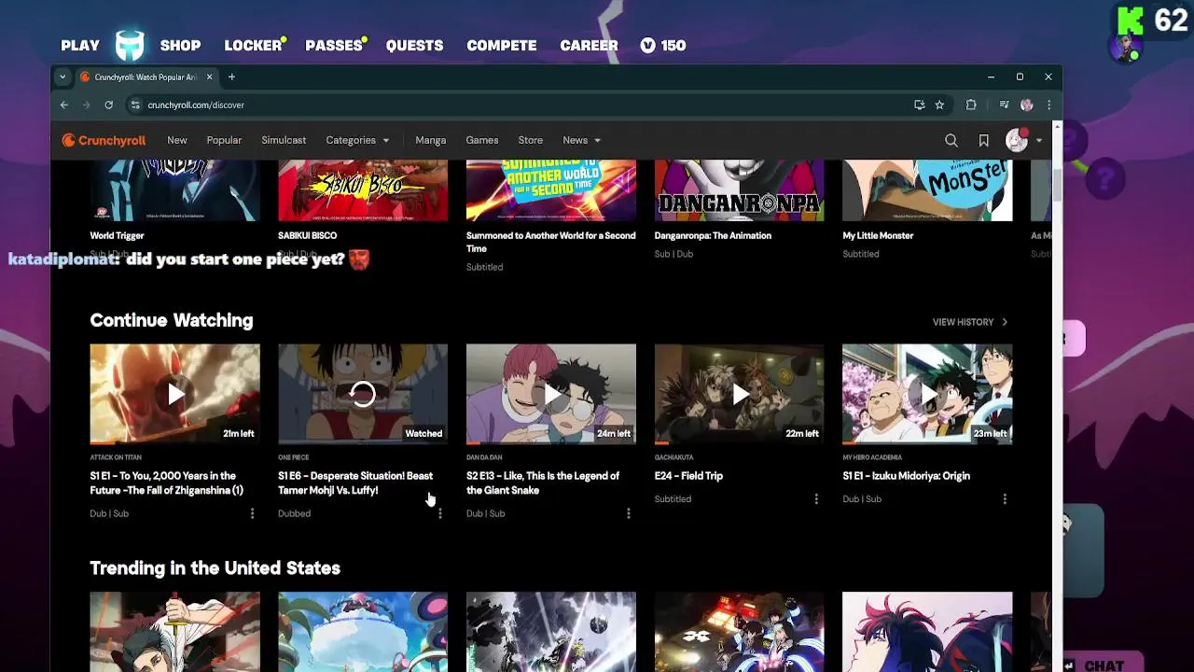Open 'Izuku Midoriya: Origin' episode title
This screenshot has width=1194, height=672.
click(906, 476)
